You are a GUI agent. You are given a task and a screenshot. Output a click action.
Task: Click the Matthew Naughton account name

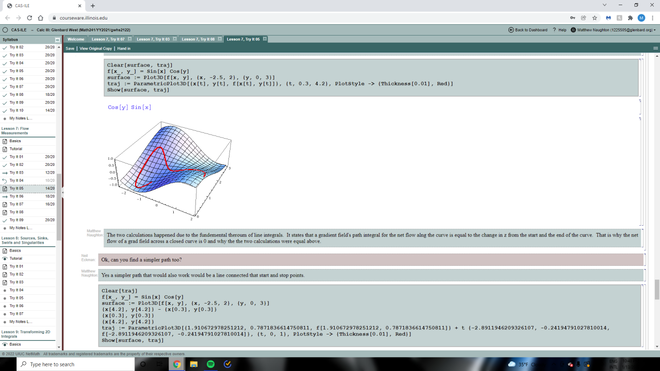point(615,30)
